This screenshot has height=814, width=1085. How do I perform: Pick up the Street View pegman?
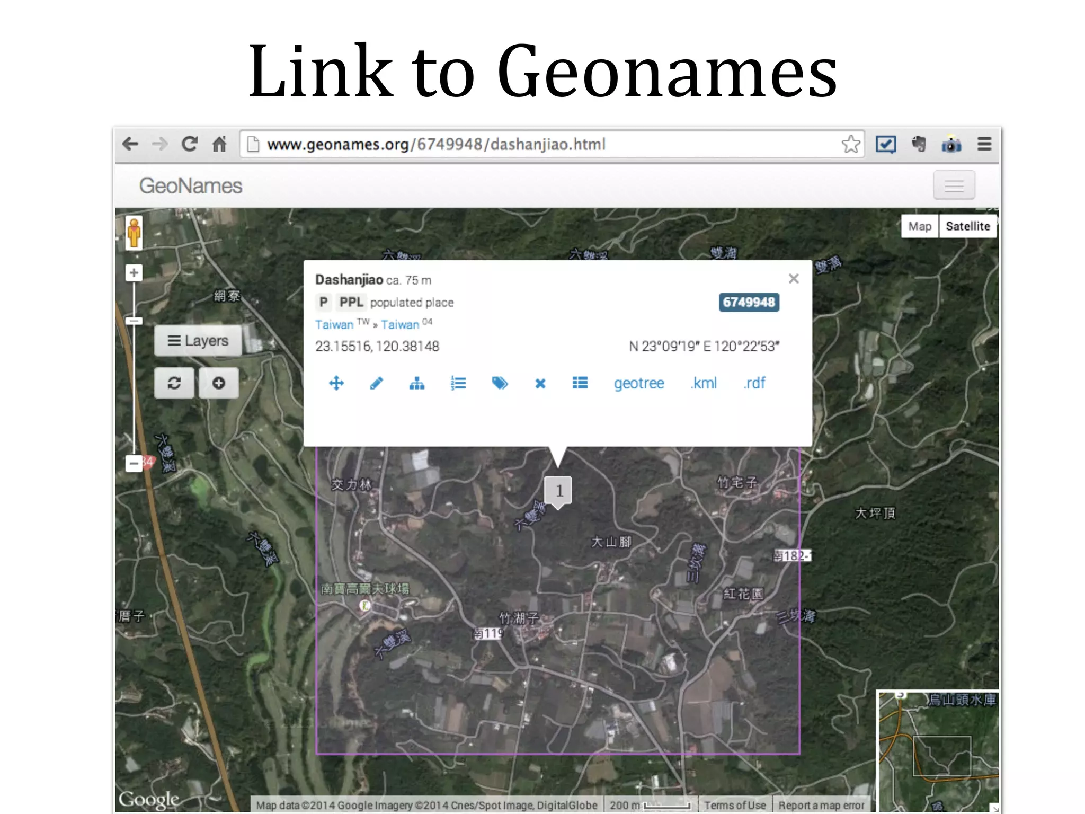[x=134, y=233]
